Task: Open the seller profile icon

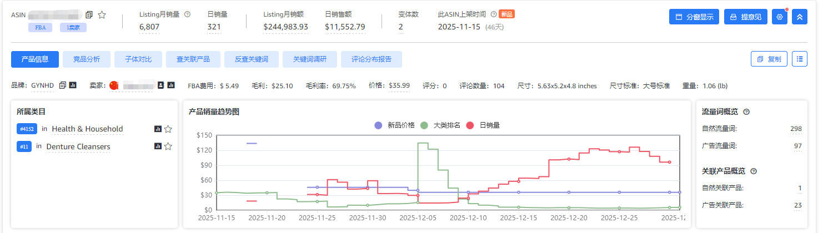Action: coord(161,85)
